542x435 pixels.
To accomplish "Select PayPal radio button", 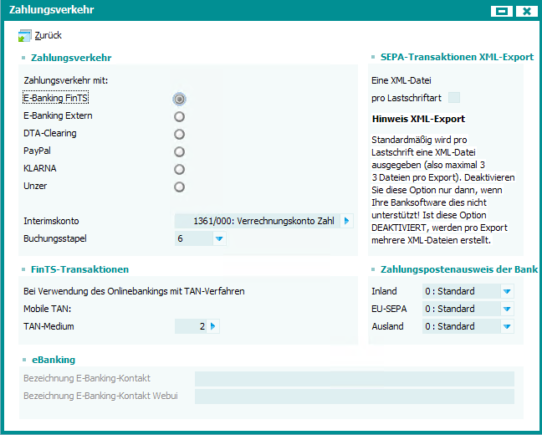I will (x=179, y=151).
